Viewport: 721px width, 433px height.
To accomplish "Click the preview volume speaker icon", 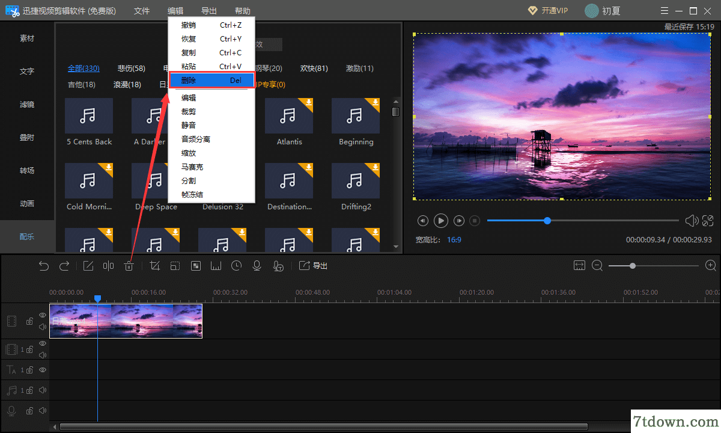I will (x=692, y=221).
